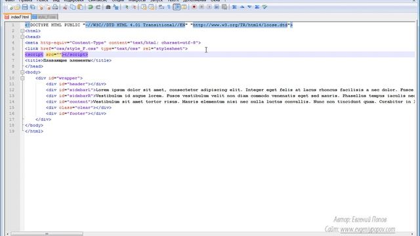Click the green checkmark spell-check icon
Image resolution: width=420 pixels, height=236 pixels.
click(x=264, y=7)
